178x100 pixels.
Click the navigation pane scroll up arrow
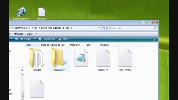pyautogui.click(x=23, y=75)
